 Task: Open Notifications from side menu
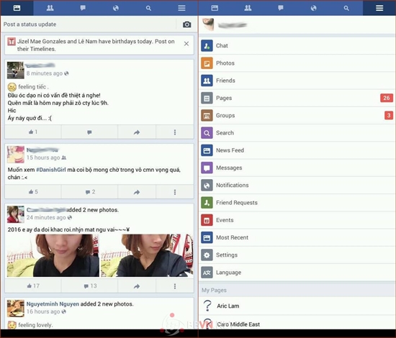pos(297,185)
